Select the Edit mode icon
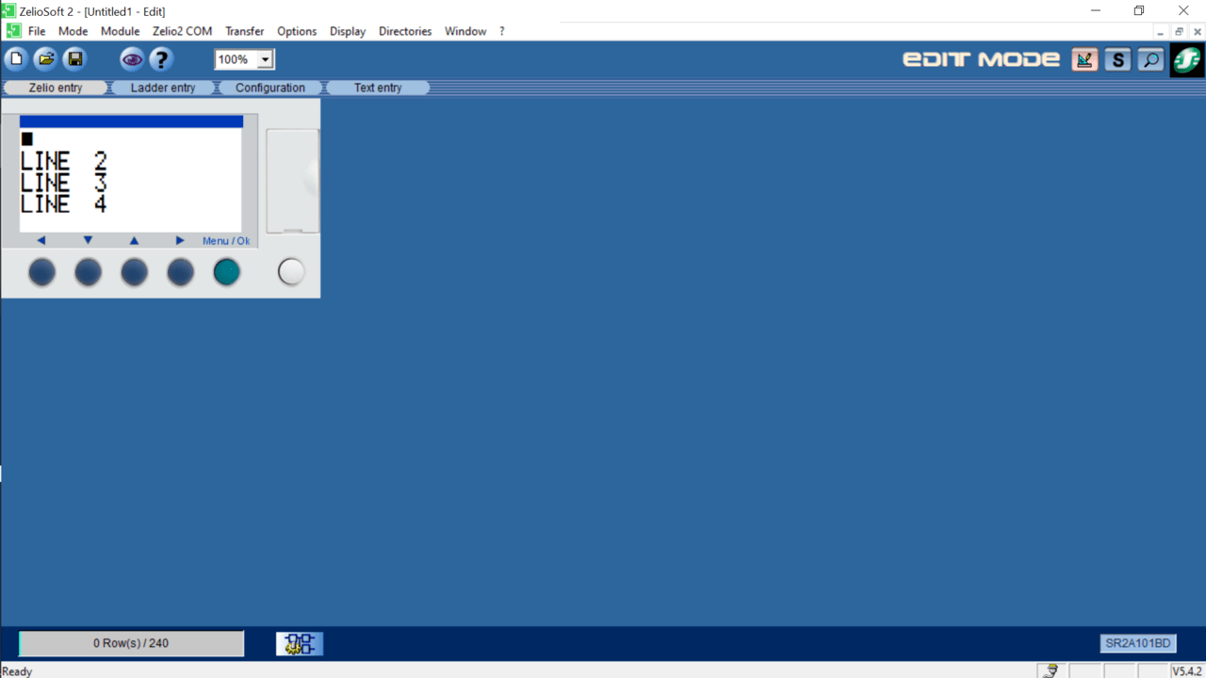Viewport: 1206px width, 678px height. click(x=1085, y=59)
